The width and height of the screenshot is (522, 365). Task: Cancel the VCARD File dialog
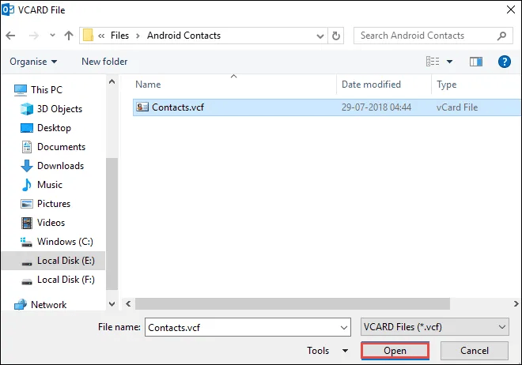click(x=474, y=351)
